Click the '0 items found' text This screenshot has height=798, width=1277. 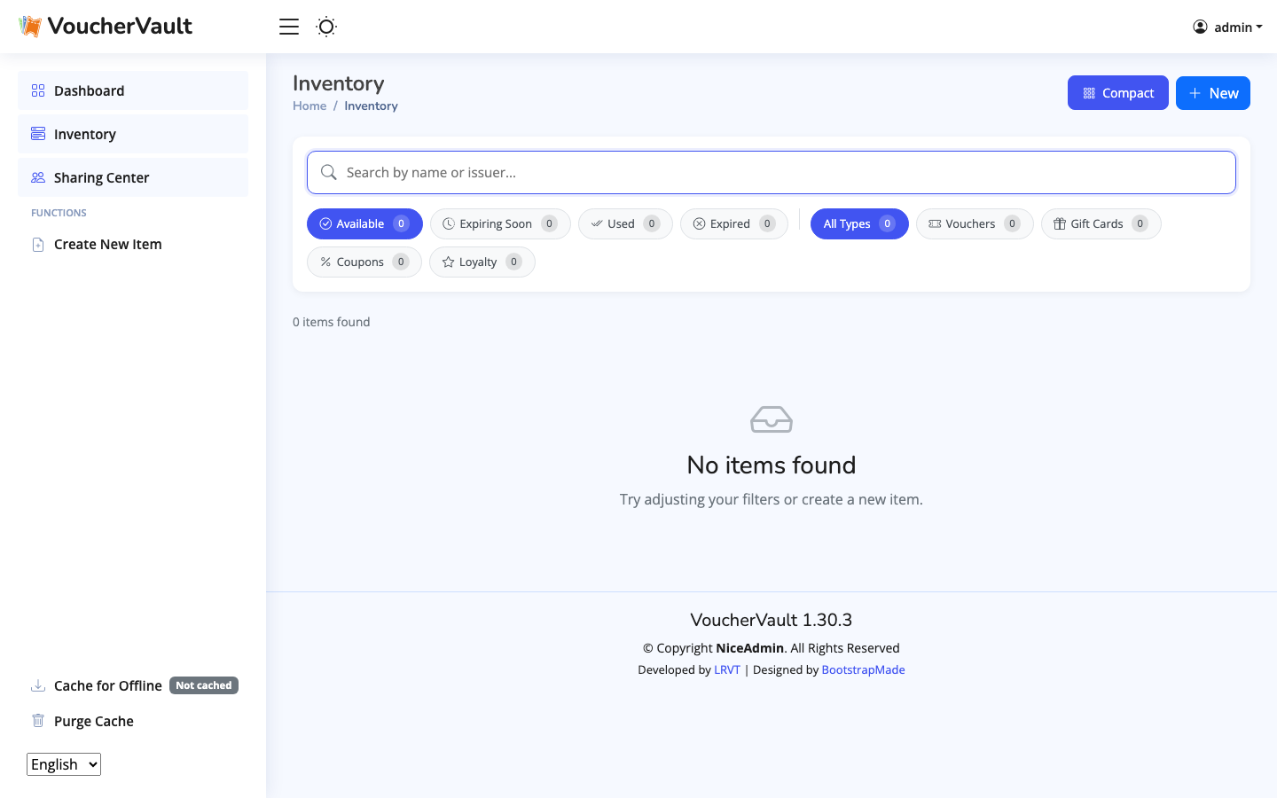click(332, 322)
